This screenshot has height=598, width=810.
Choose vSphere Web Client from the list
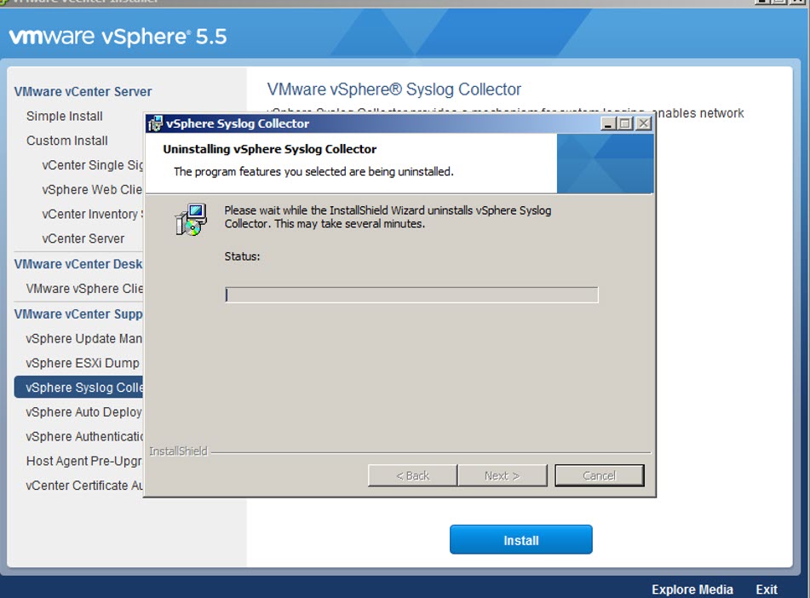point(92,189)
